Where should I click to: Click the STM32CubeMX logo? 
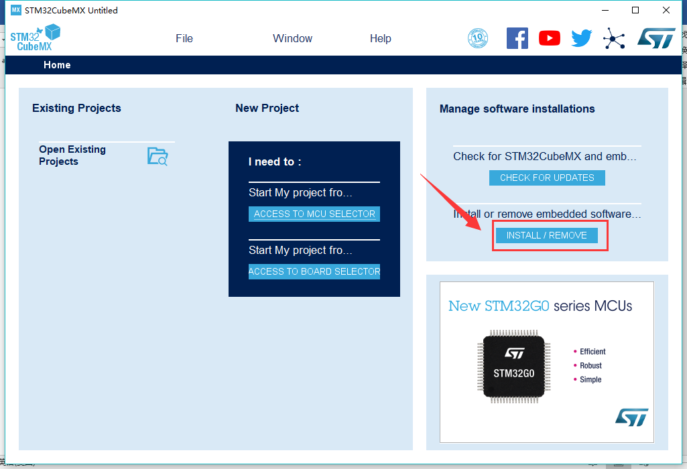coord(35,38)
